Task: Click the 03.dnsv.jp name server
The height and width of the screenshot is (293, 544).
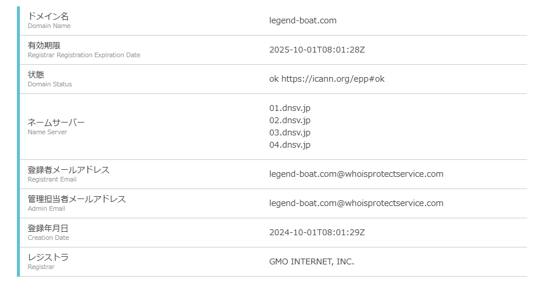Action: click(x=290, y=132)
